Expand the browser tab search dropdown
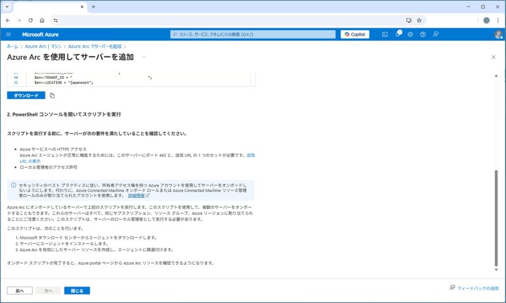 7,7
